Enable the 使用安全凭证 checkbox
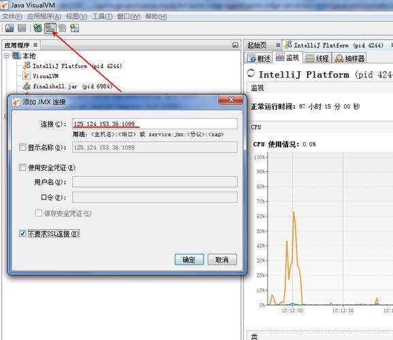The height and width of the screenshot is (340, 393). click(x=22, y=167)
